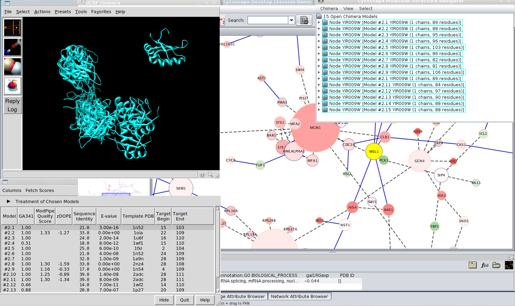Viewport: 515px width, 306px height.
Task: Click the open folder icon in attribute browser
Action: [496, 265]
